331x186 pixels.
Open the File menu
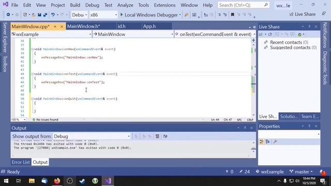[x=14, y=5]
